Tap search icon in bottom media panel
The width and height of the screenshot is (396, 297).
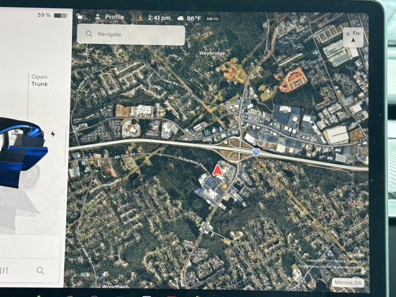(x=40, y=270)
